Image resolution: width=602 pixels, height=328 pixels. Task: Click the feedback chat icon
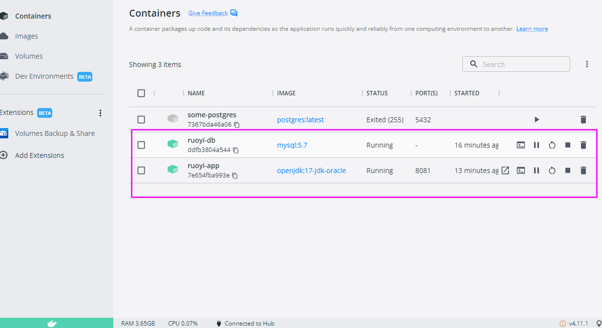234,13
